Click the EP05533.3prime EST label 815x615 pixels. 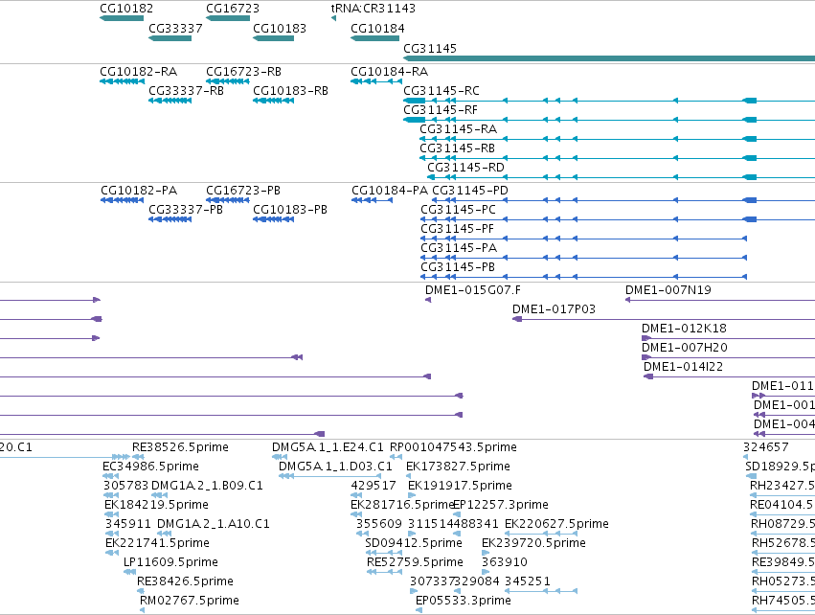pyautogui.click(x=464, y=601)
